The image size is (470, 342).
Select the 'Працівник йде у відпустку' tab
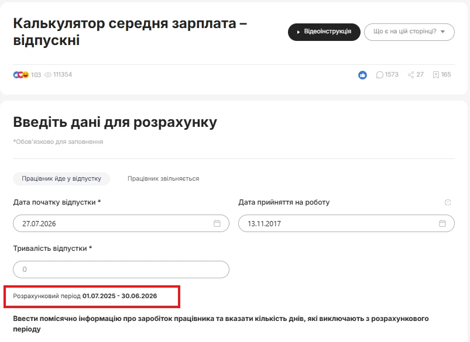[x=61, y=178]
